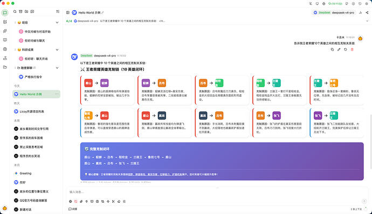This screenshot has height=214, width=372.
Task: Click the paperclip attachment icon in input toolbar
Action: click(81, 201)
